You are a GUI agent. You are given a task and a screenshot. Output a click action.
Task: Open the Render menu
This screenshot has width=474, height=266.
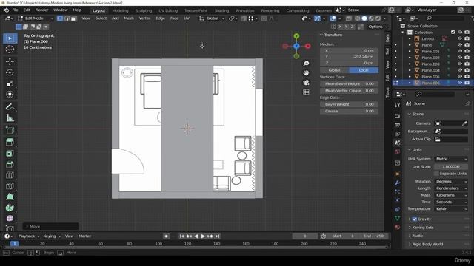[x=41, y=10]
